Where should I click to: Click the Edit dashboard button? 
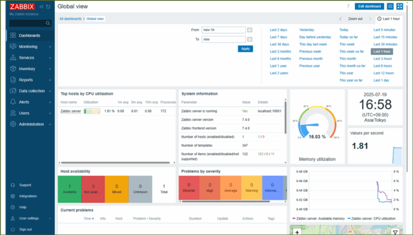click(369, 6)
